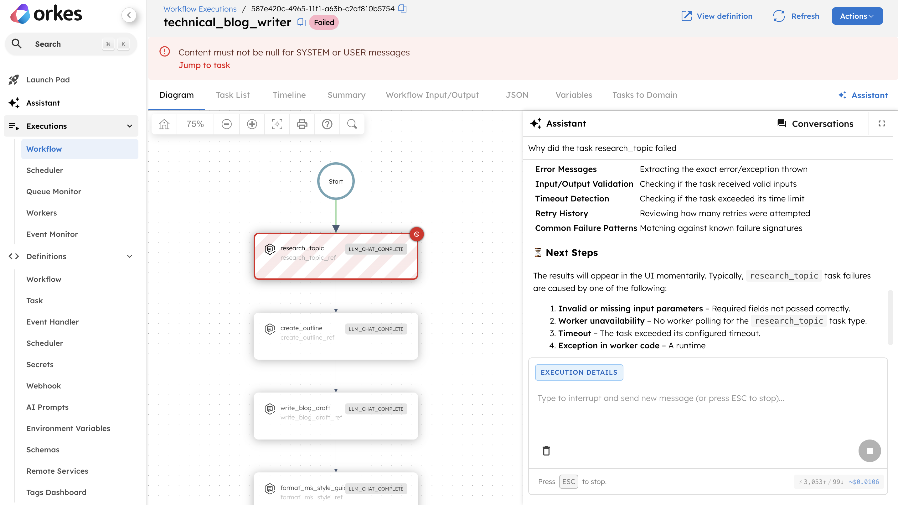Open Event Handler definitions

(x=52, y=322)
